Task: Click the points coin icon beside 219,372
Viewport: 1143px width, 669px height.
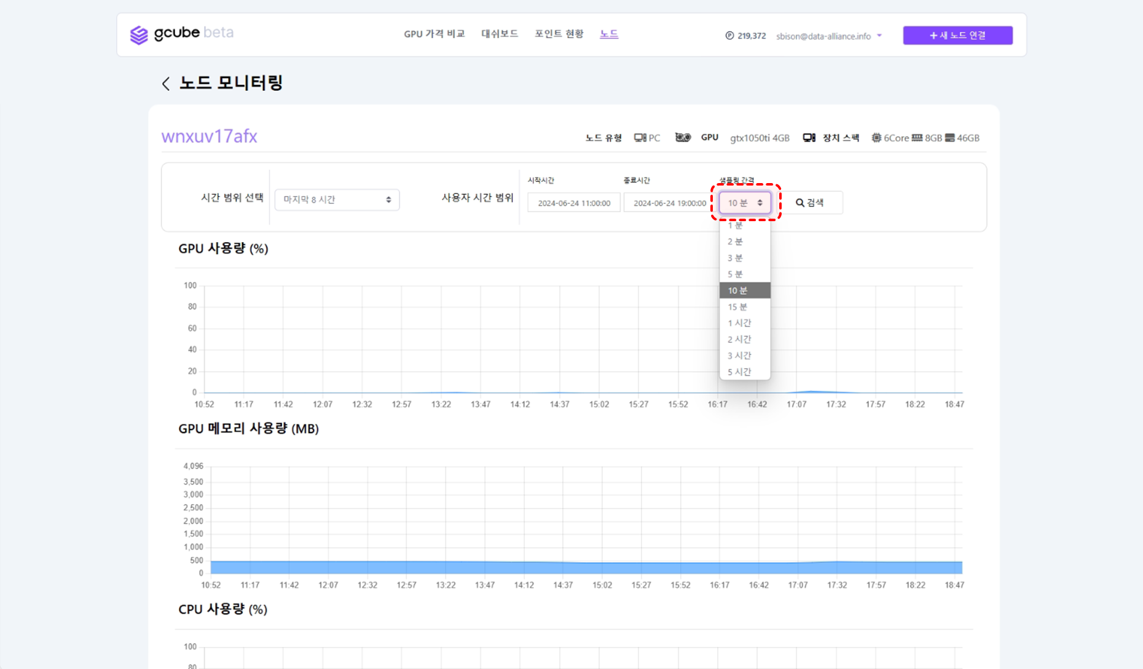Action: point(729,36)
